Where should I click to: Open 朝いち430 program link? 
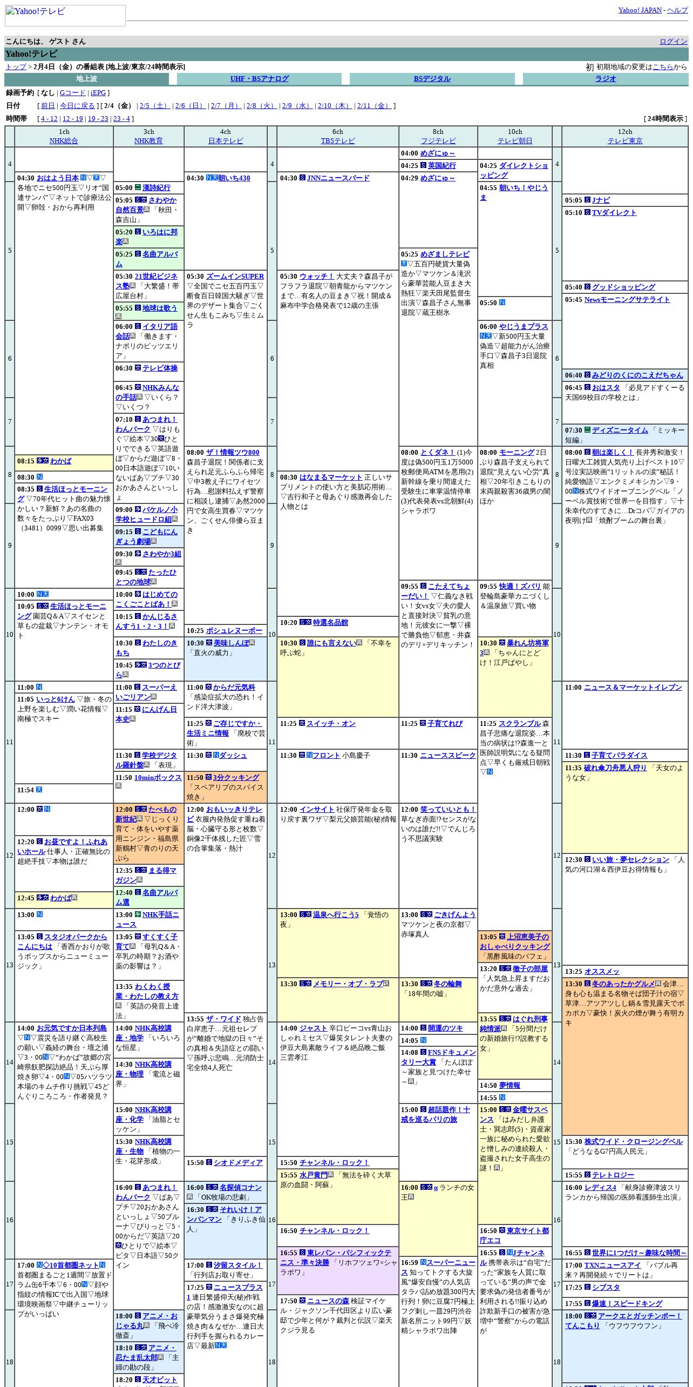[234, 178]
